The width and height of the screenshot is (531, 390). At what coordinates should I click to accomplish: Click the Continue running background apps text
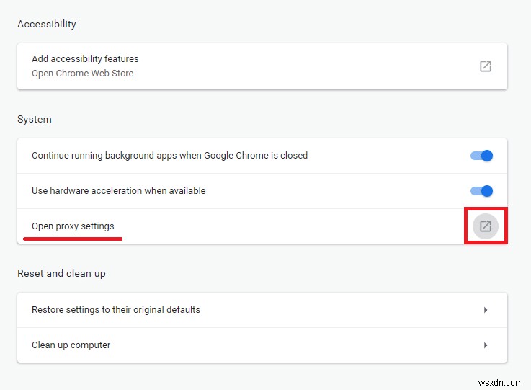[169, 155]
